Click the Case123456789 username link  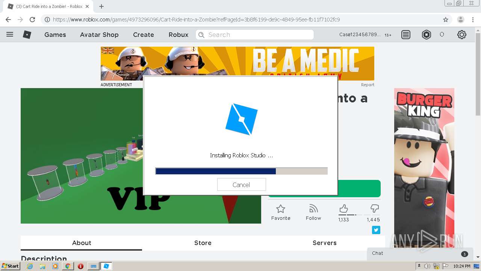click(360, 35)
